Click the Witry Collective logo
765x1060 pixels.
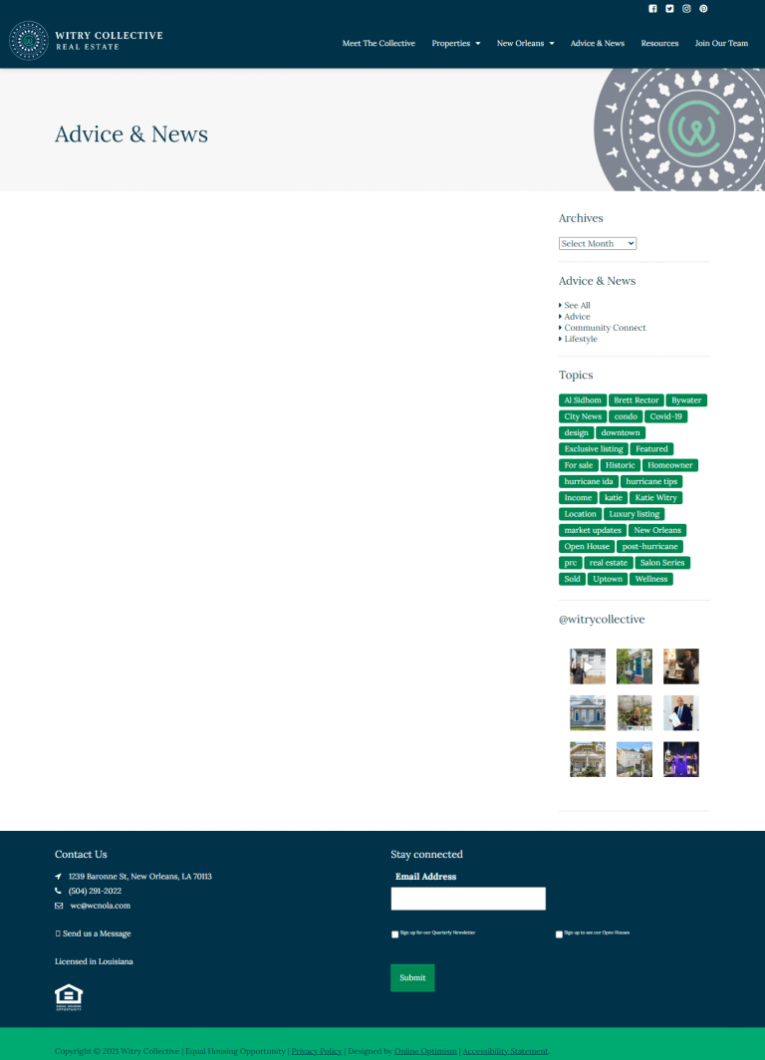[x=86, y=41]
